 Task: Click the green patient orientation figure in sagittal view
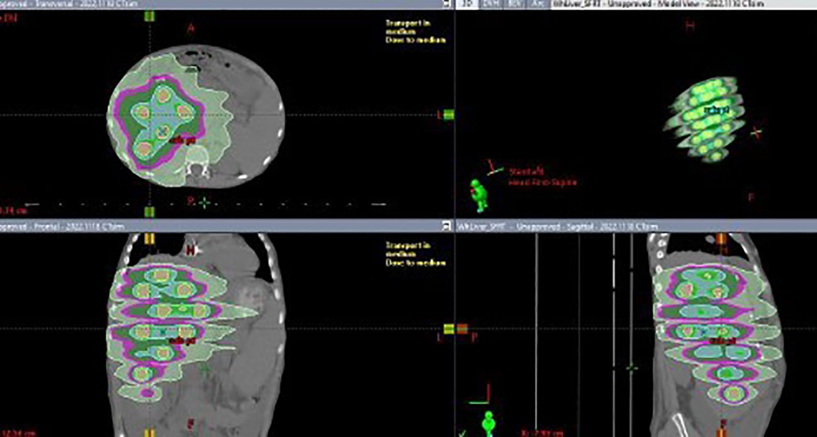(x=489, y=424)
